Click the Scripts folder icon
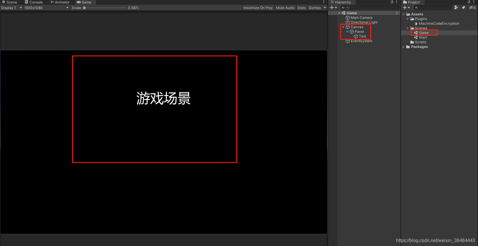Viewport: 478px width, 246px height. [x=412, y=42]
